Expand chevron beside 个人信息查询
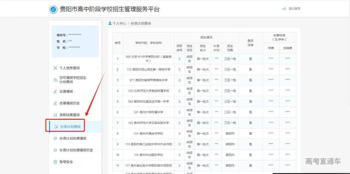Image resolution: width=350 pixels, height=174 pixels. pyautogui.click(x=98, y=68)
